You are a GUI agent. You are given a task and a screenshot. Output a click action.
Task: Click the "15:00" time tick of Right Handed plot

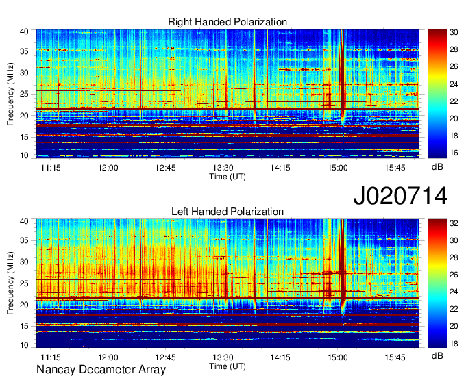(x=338, y=168)
